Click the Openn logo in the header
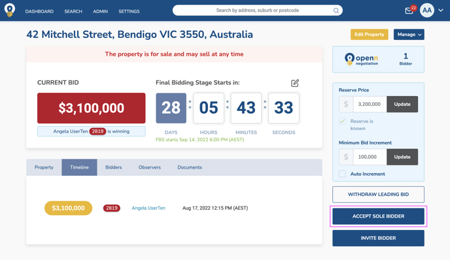The height and width of the screenshot is (260, 450). (10, 10)
